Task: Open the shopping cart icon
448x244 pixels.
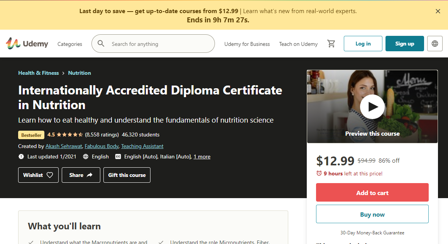Action: [x=331, y=44]
